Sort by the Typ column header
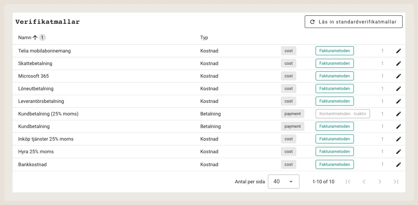 click(x=204, y=38)
